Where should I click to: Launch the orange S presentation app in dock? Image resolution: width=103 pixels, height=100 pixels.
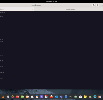click(x=27, y=97)
